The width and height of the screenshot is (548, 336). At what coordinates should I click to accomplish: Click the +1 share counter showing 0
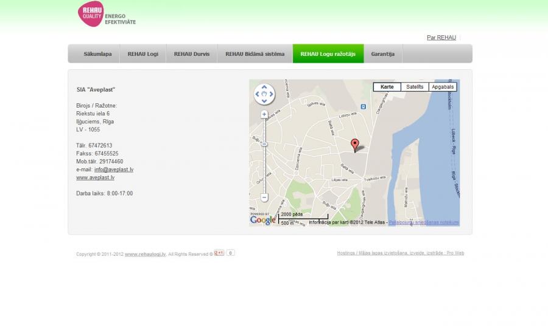pos(230,253)
